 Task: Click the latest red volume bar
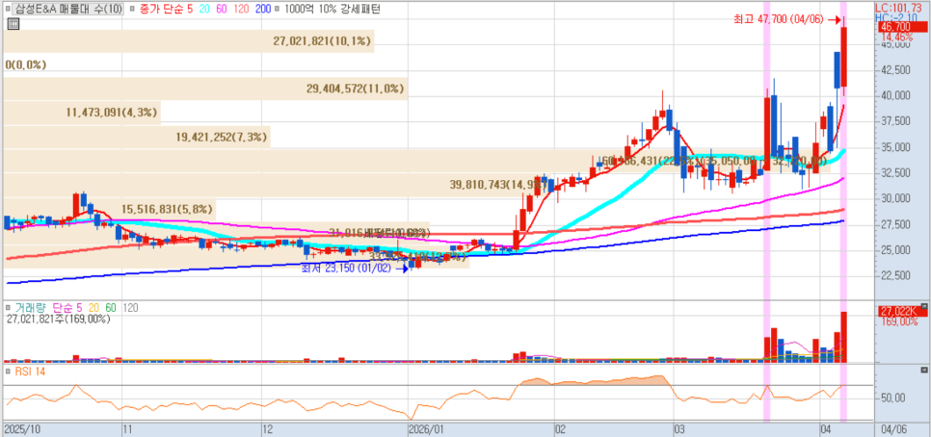tap(843, 337)
